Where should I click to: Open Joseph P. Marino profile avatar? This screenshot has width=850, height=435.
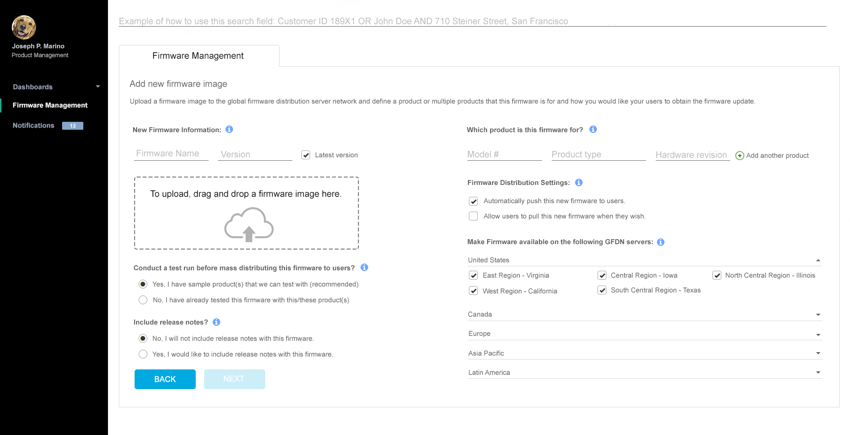pyautogui.click(x=24, y=27)
